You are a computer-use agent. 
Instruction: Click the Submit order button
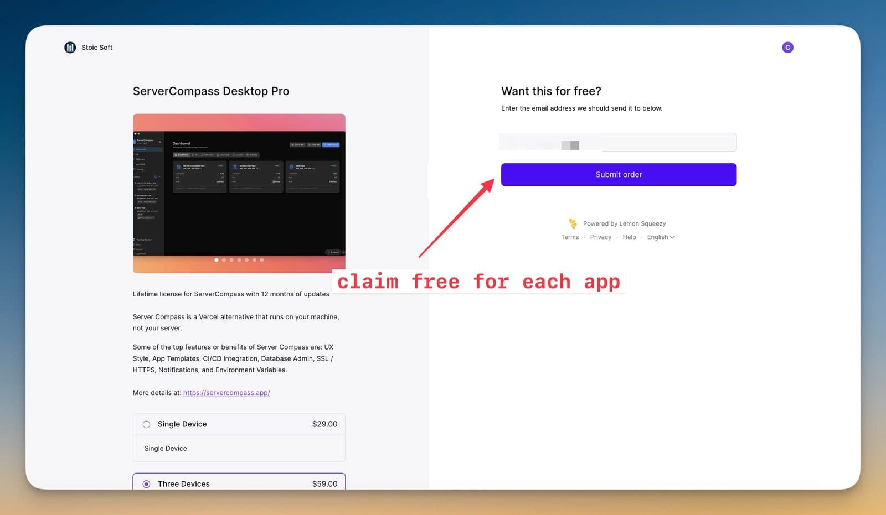[x=619, y=175]
